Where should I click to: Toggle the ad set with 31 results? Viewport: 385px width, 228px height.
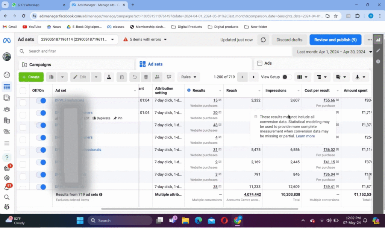click(41, 150)
